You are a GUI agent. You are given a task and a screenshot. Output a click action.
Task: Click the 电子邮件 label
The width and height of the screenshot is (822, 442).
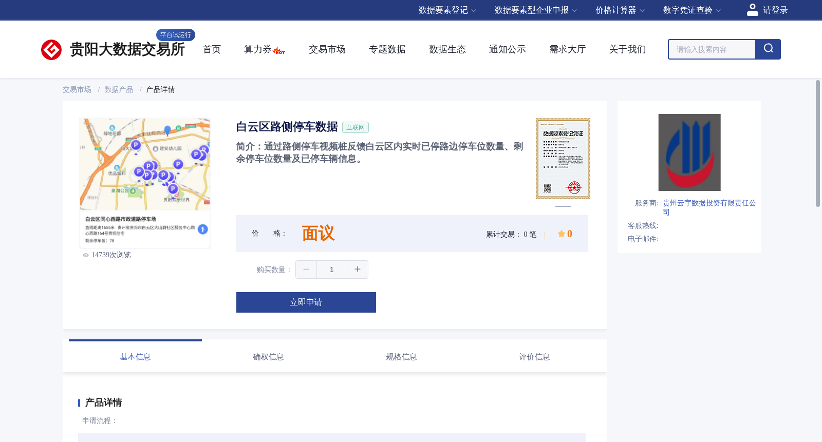click(643, 239)
